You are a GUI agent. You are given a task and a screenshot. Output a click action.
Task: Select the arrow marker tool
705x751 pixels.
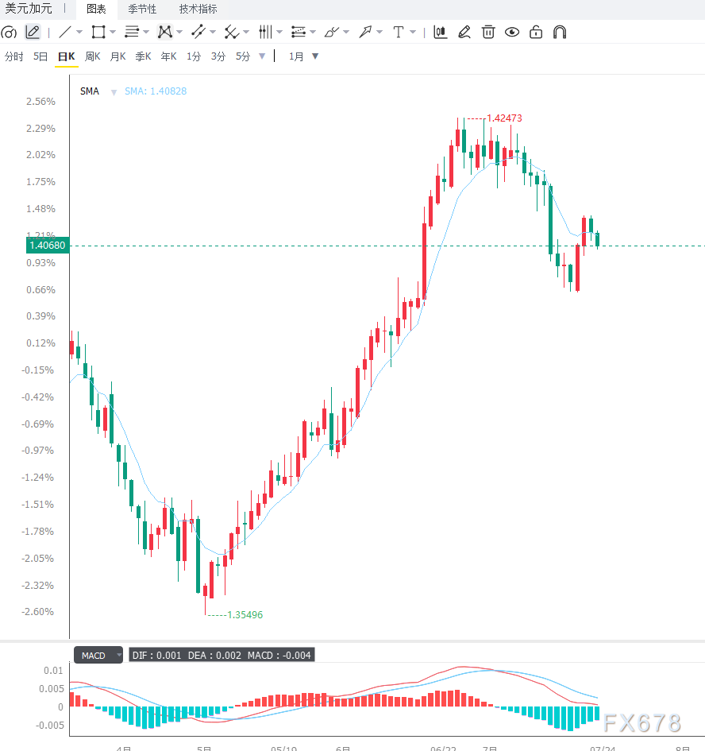coord(365,32)
